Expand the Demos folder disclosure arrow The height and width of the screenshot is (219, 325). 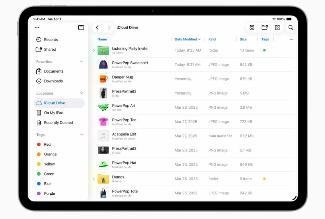94,179
